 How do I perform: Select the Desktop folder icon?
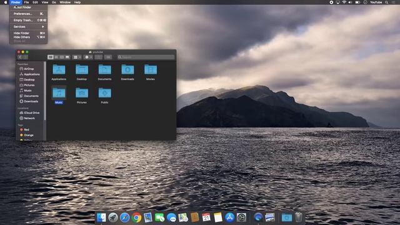[82, 69]
